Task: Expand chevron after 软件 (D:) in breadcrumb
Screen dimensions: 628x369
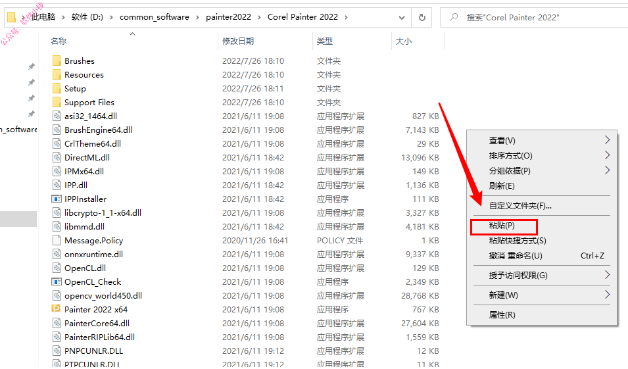Action: click(x=111, y=17)
